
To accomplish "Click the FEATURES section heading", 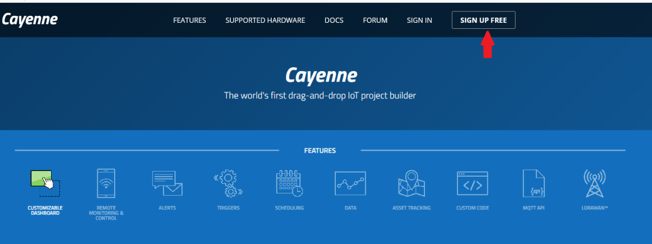I will [320, 151].
